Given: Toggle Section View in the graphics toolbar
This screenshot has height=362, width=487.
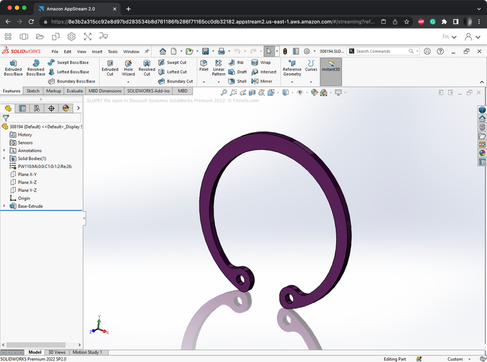Looking at the screenshot, I should point(251,93).
